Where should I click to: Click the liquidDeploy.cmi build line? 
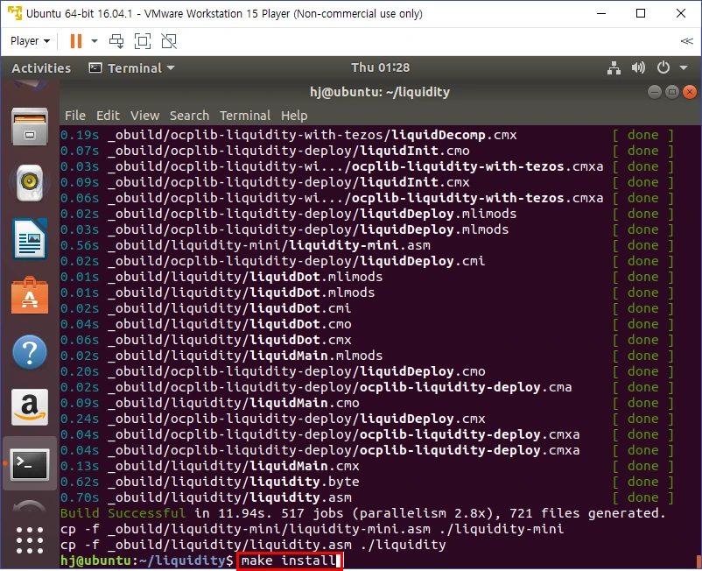pyautogui.click(x=367, y=261)
